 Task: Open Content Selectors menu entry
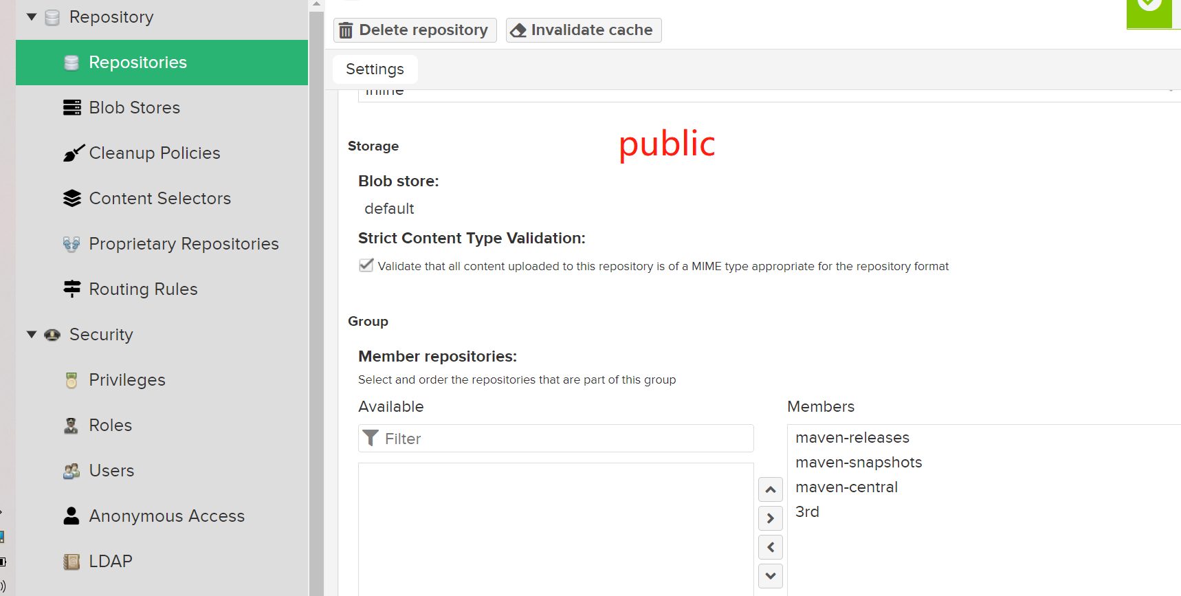pyautogui.click(x=162, y=199)
